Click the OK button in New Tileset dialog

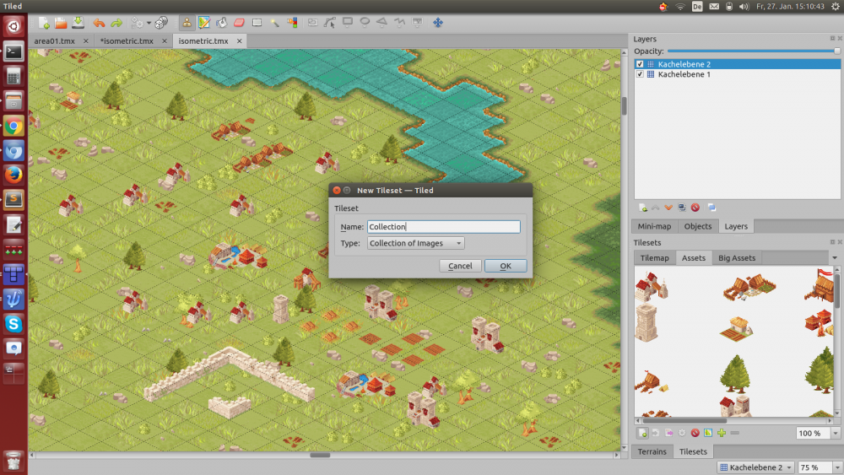[506, 266]
